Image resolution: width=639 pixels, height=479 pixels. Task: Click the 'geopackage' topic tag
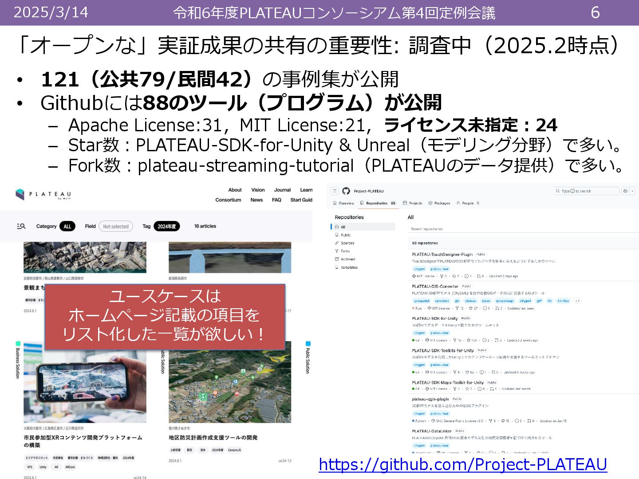[505, 301]
